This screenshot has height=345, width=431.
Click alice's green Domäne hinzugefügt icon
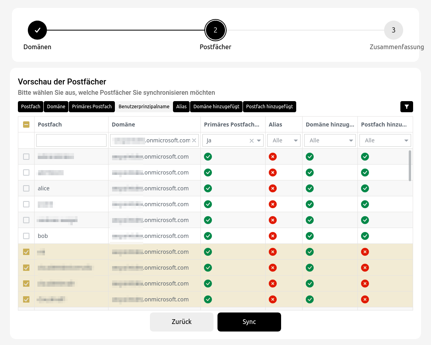[x=310, y=188]
